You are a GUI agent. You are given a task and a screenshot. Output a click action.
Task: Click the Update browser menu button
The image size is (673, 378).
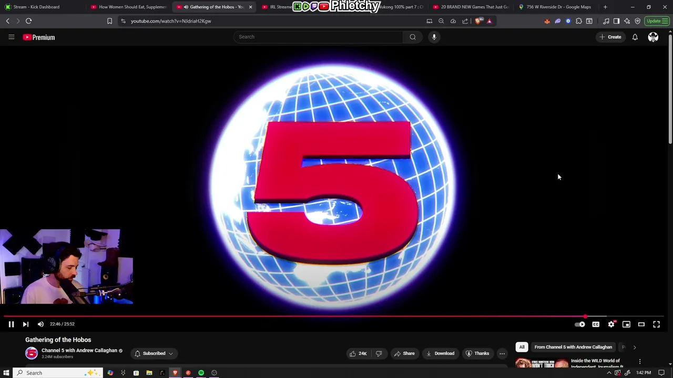657,21
